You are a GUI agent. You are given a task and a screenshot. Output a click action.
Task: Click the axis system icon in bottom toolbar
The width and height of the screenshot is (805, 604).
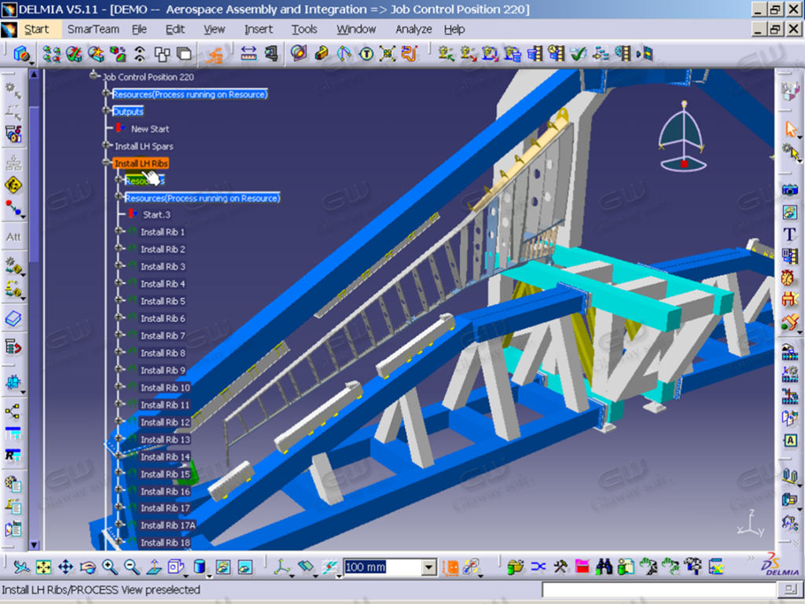click(x=281, y=567)
